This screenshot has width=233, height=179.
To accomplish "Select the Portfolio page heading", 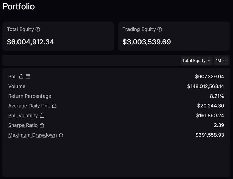I will pos(19,6).
